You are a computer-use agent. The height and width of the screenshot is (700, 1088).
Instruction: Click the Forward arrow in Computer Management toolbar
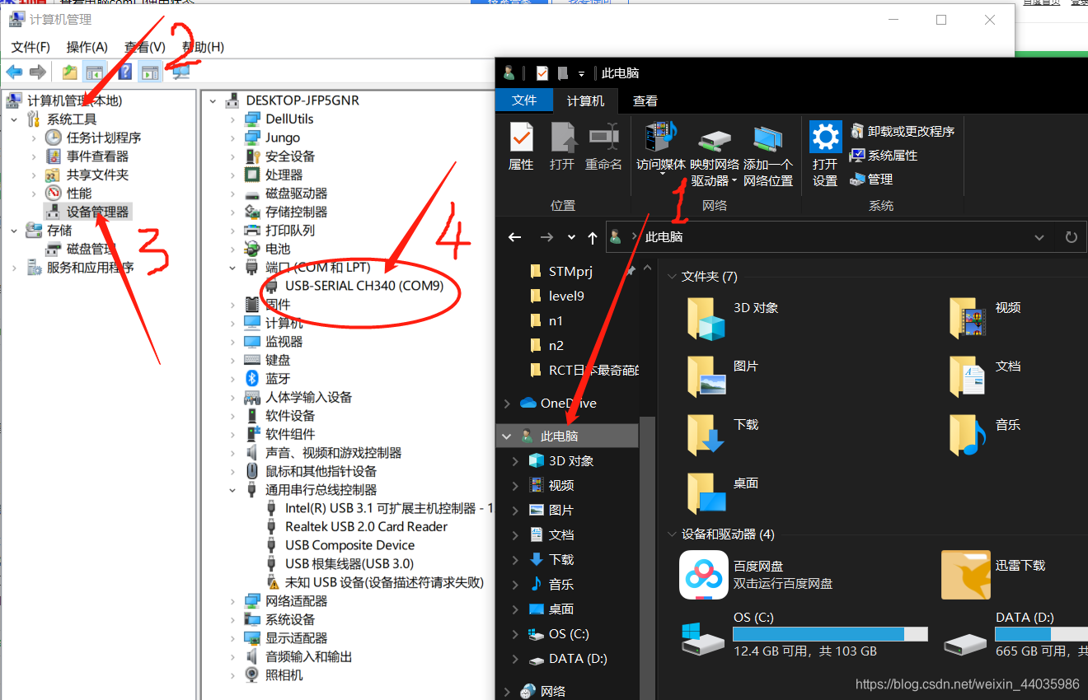point(37,72)
